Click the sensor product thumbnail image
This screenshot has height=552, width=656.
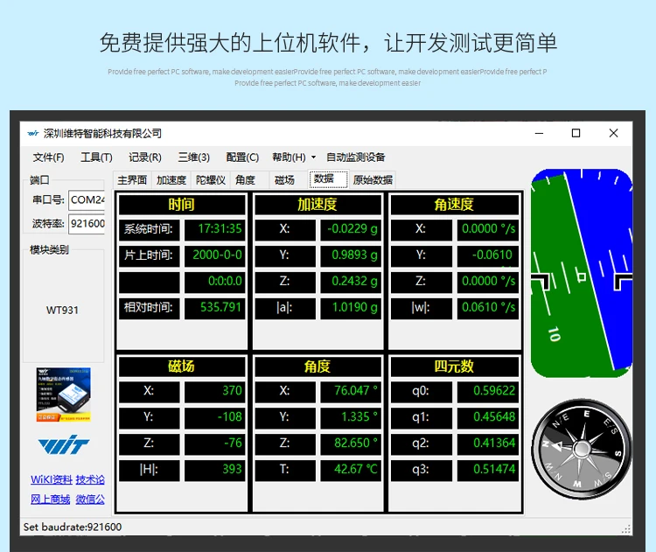click(x=63, y=395)
